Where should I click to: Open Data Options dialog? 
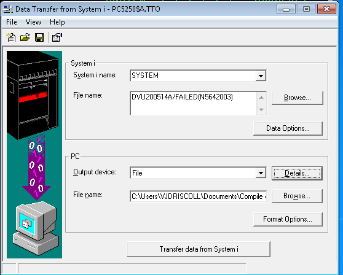288,128
